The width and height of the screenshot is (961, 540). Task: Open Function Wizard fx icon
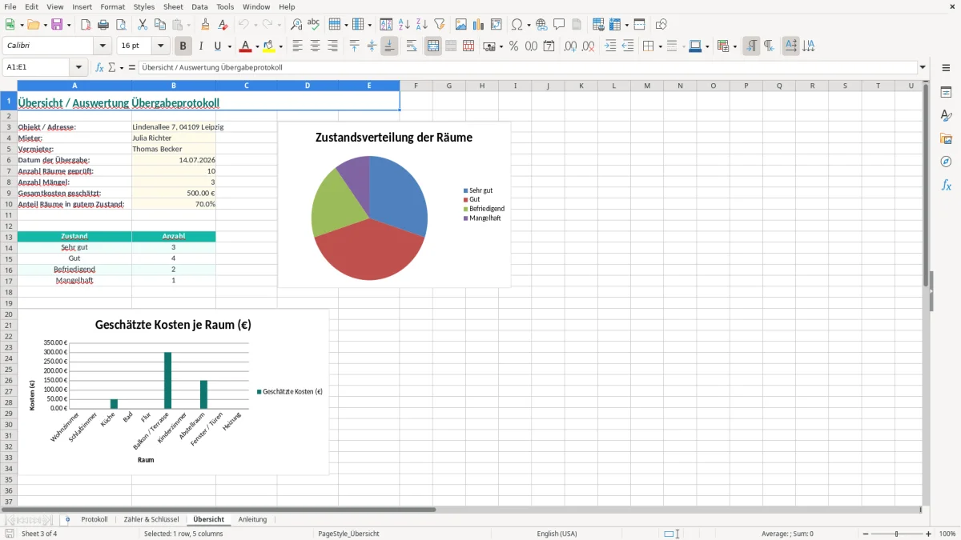click(x=99, y=67)
